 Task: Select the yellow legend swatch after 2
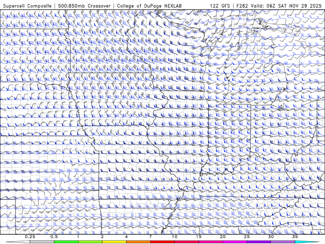(x=114, y=242)
